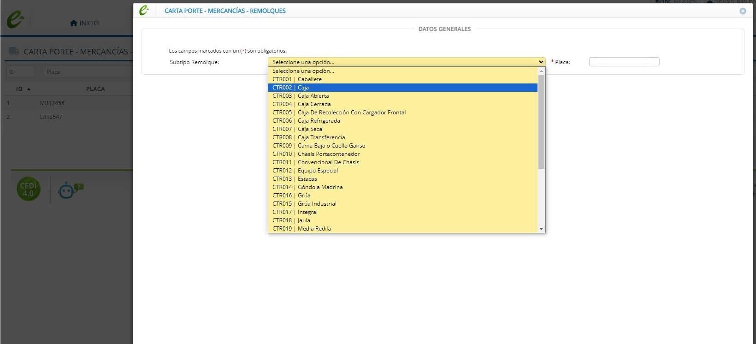Select CTR002 | Caja option
The image size is (756, 344).
[403, 88]
